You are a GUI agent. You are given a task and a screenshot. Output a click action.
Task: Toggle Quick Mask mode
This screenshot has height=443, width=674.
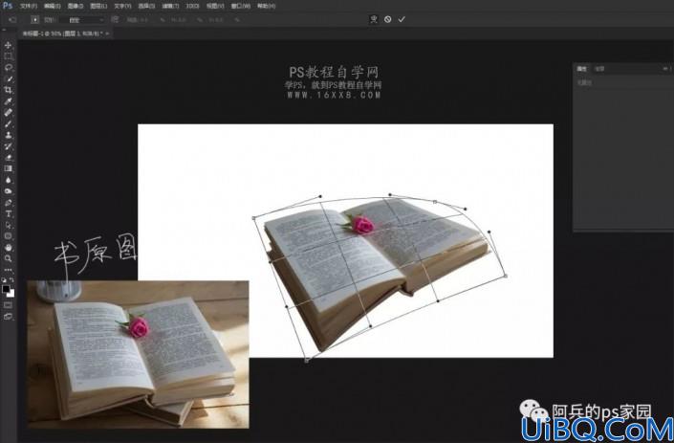point(8,305)
